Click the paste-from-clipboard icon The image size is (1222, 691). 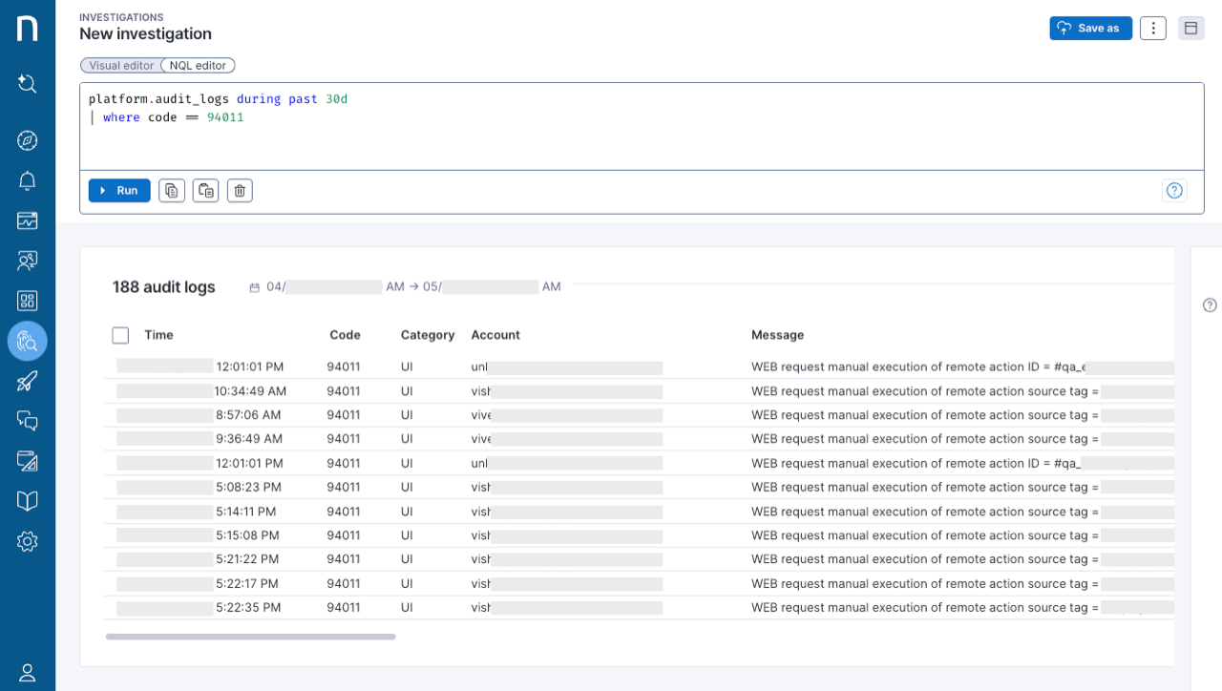click(205, 190)
